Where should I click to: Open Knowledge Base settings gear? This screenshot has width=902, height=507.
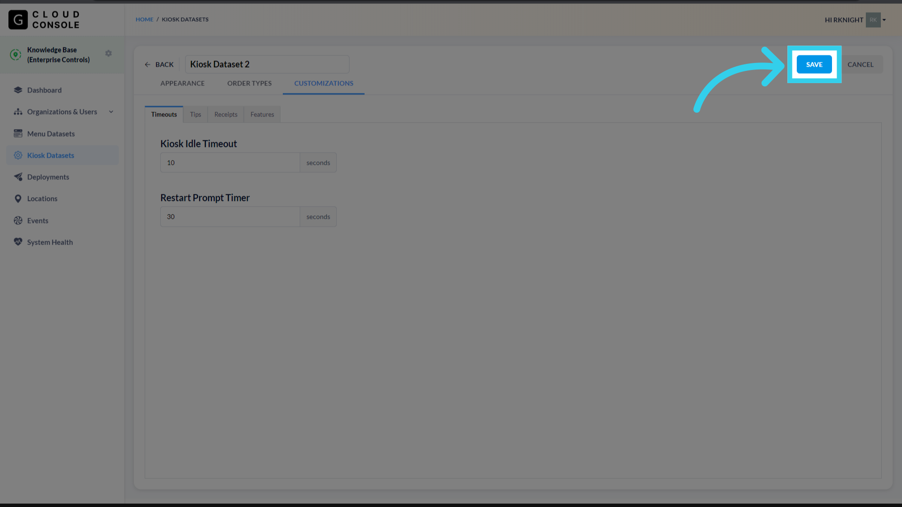(x=109, y=54)
